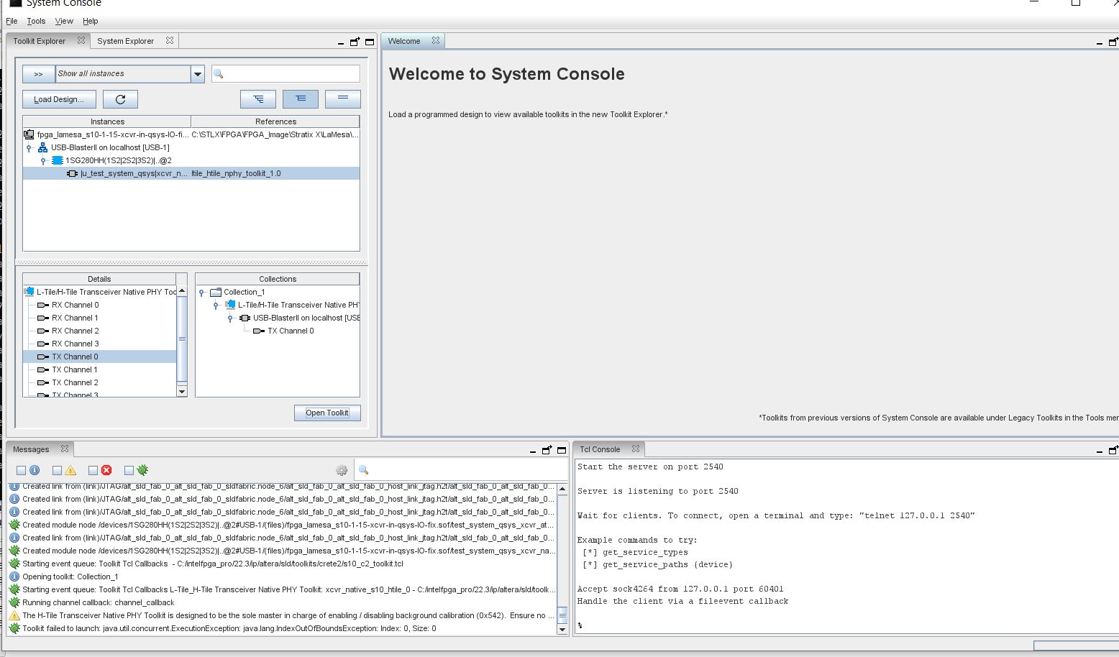The width and height of the screenshot is (1119, 657).
Task: Click the green bug debug icon in Messages toolbar
Action: pos(142,470)
